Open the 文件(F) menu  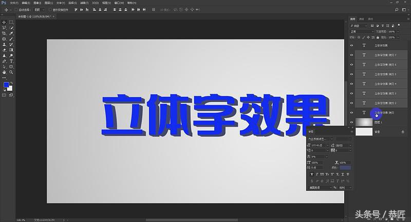(14, 3)
